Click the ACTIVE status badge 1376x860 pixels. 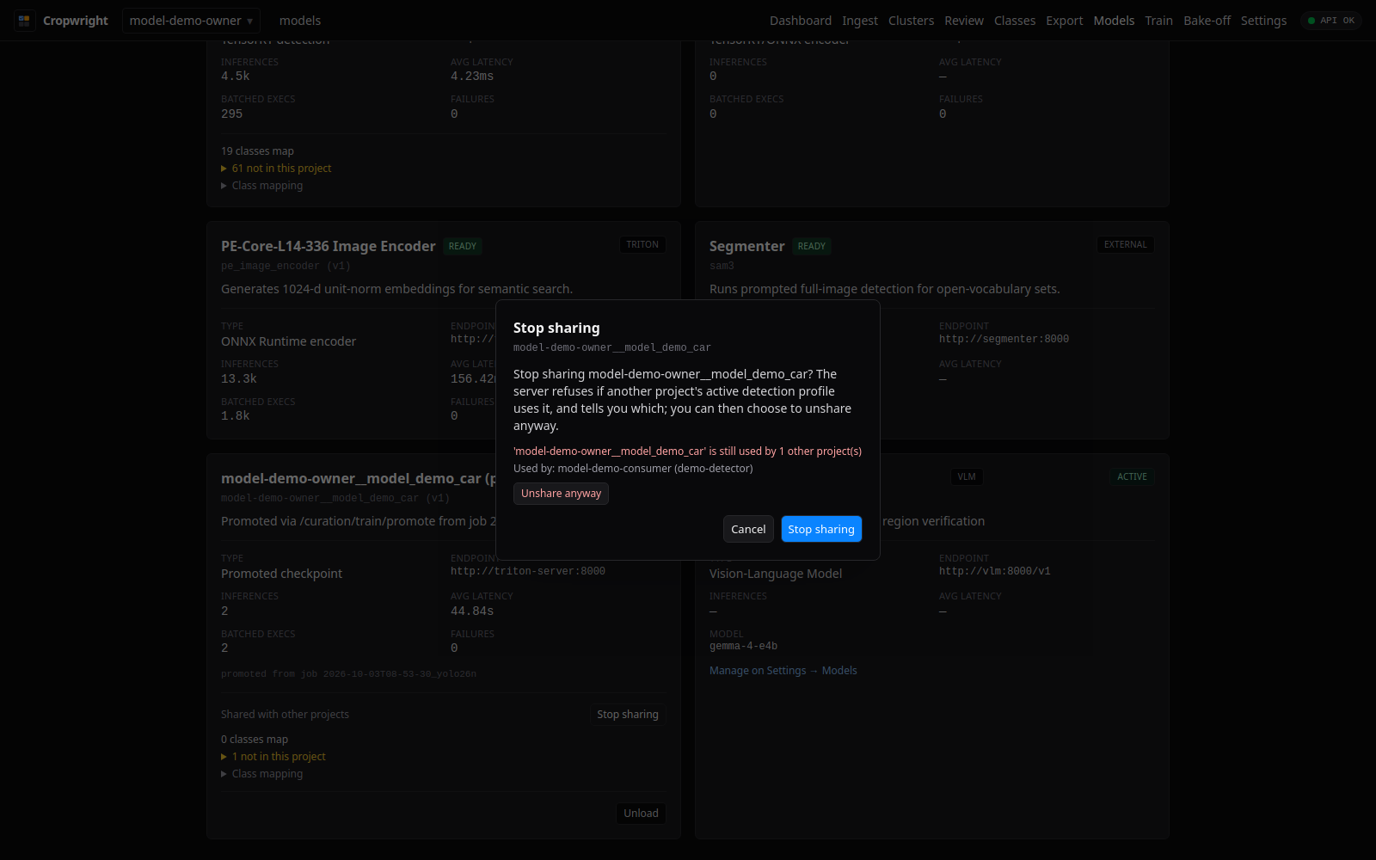1132,477
